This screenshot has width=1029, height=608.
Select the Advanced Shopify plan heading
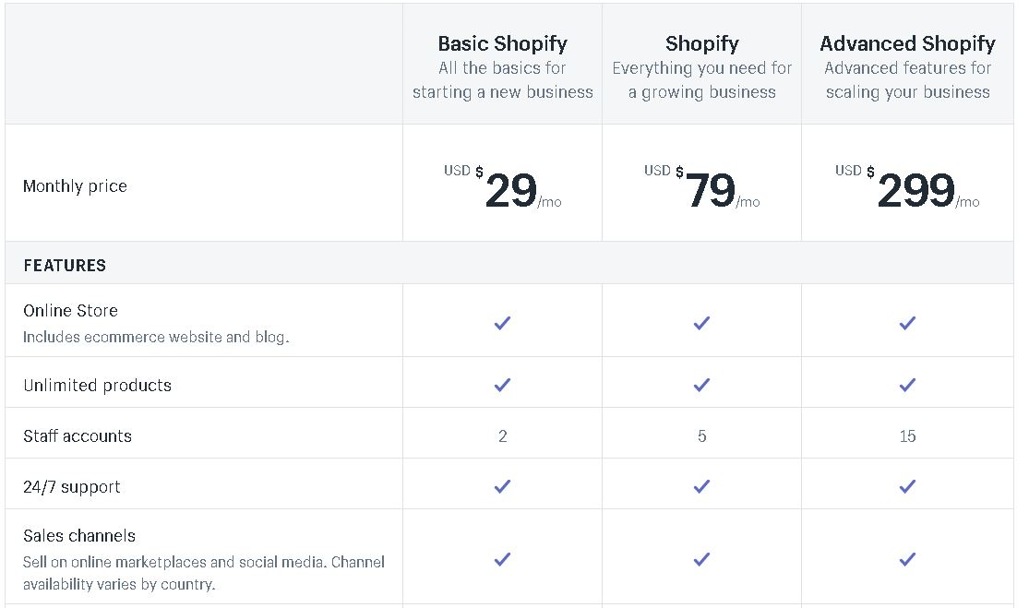coord(907,43)
